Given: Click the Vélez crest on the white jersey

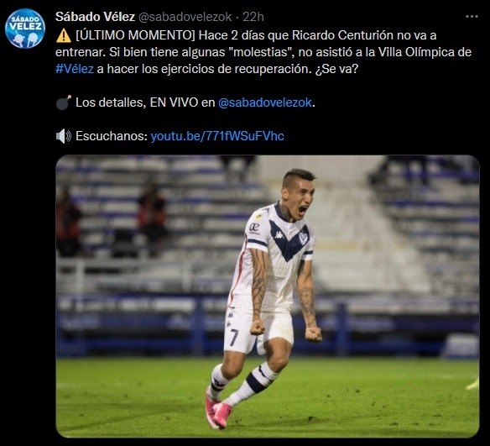Looking at the screenshot, I should pyautogui.click(x=303, y=239).
